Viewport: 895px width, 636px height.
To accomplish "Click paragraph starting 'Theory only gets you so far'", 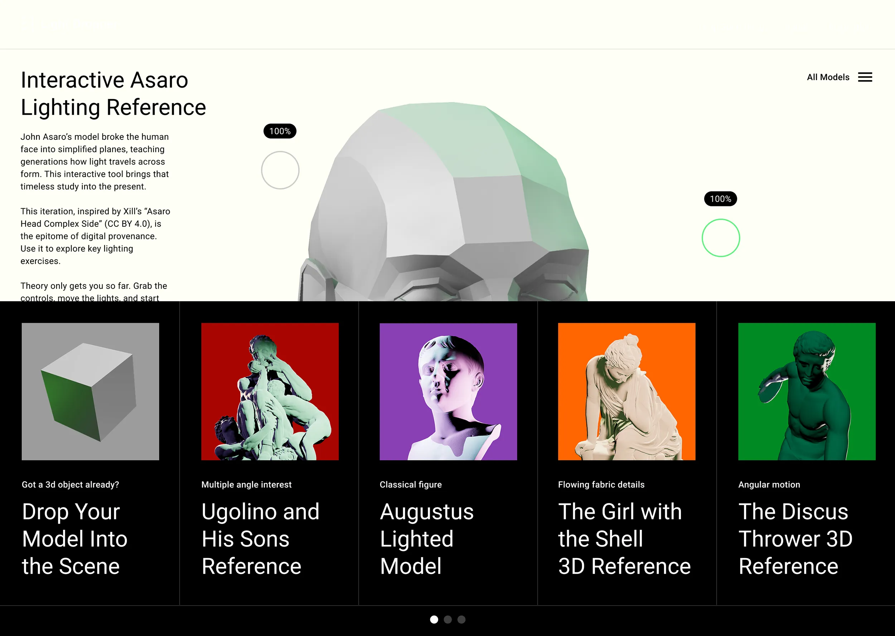I will [x=94, y=292].
